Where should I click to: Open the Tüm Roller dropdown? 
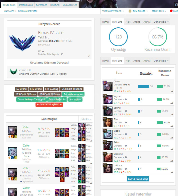point(138,11)
